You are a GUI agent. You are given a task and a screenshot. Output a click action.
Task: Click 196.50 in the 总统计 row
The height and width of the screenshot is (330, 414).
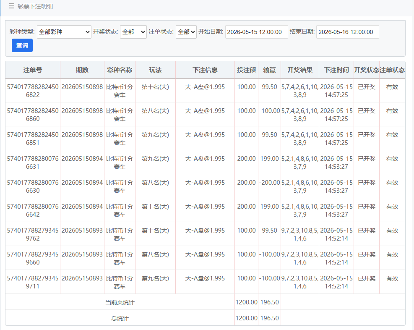pos(269,318)
